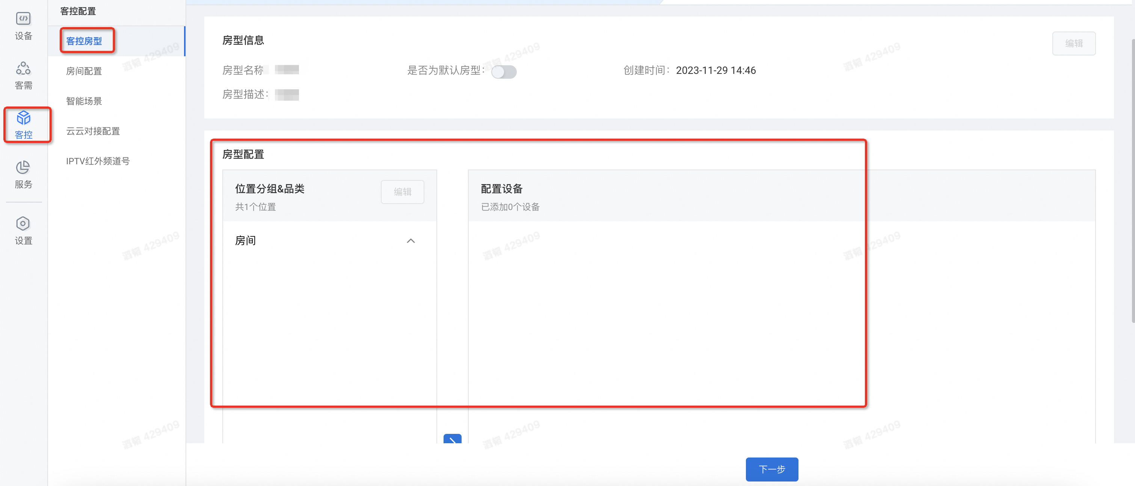Open 房间配置 menu item
The height and width of the screenshot is (486, 1135).
coord(84,71)
